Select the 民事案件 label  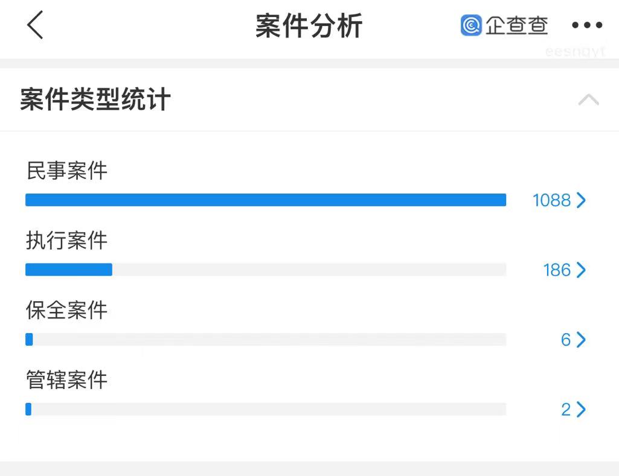(66, 170)
